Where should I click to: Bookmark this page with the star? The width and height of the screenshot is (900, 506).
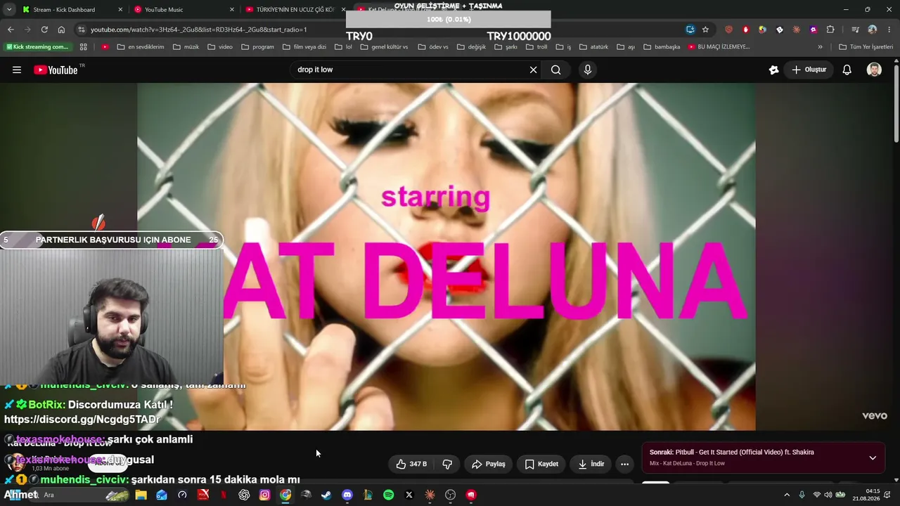(705, 30)
